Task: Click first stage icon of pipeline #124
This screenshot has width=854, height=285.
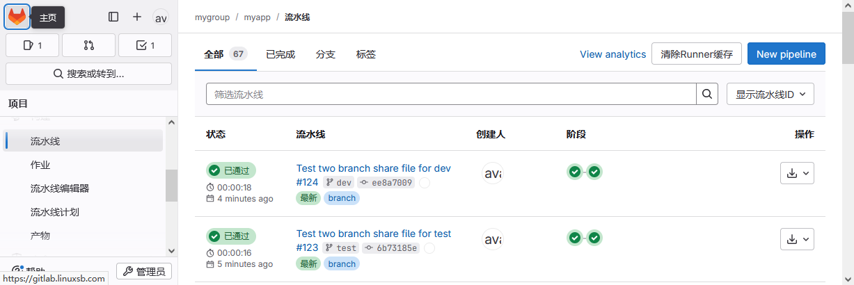Action: pos(574,172)
